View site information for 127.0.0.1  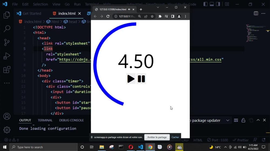[x=116, y=16]
